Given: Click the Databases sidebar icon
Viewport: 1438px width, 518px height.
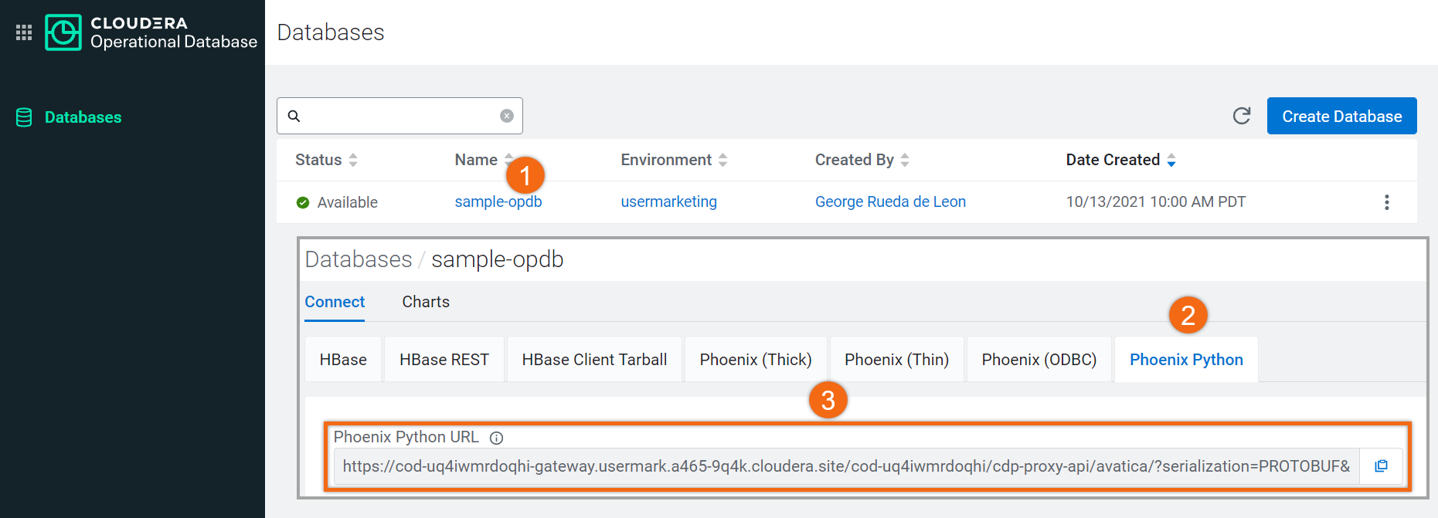Looking at the screenshot, I should (x=24, y=117).
